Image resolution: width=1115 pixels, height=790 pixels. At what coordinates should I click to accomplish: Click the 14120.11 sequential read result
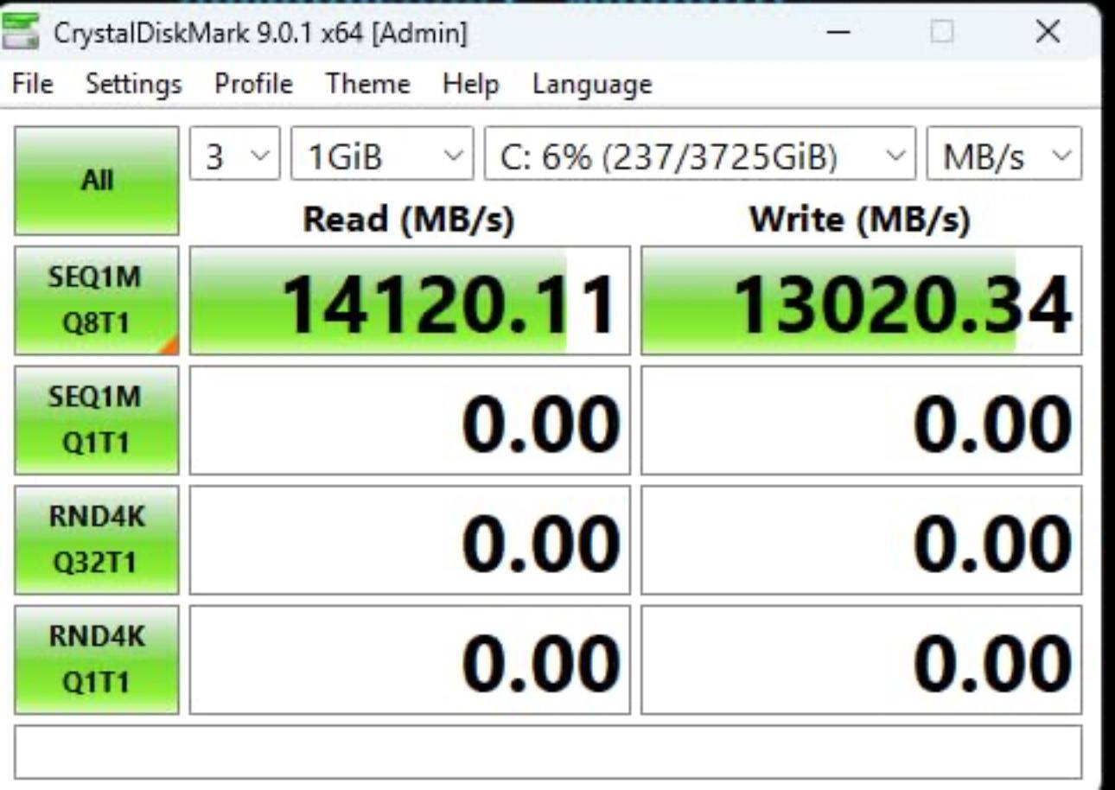410,301
